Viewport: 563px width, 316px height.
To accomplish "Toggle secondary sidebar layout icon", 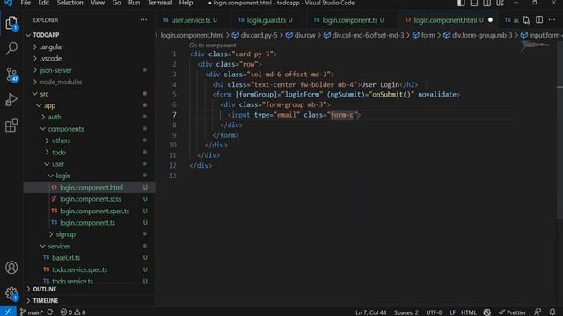I will coord(486,3).
